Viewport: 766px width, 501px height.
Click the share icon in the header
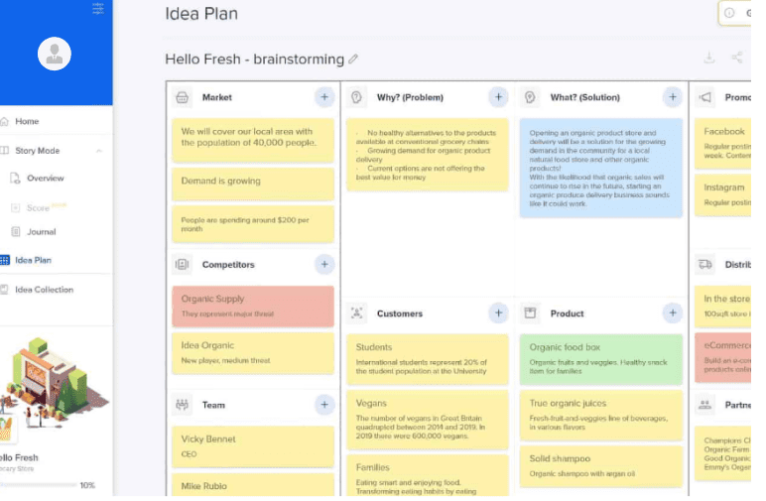(737, 59)
